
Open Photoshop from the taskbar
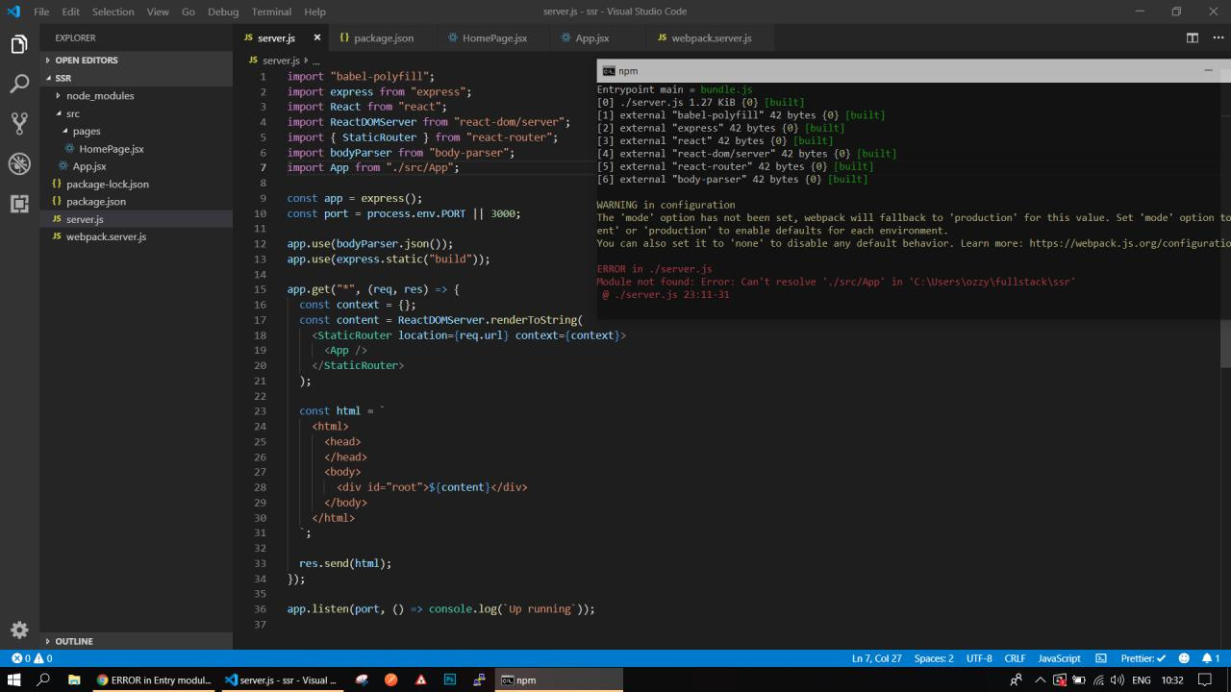[449, 680]
